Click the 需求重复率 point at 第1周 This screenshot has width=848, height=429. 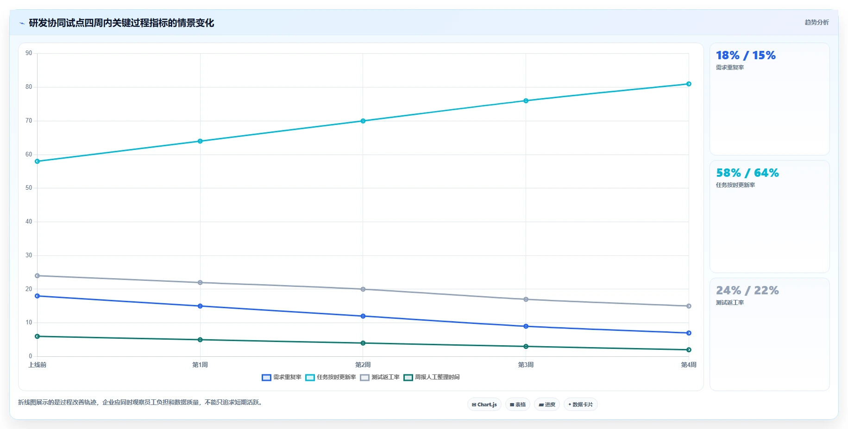200,306
